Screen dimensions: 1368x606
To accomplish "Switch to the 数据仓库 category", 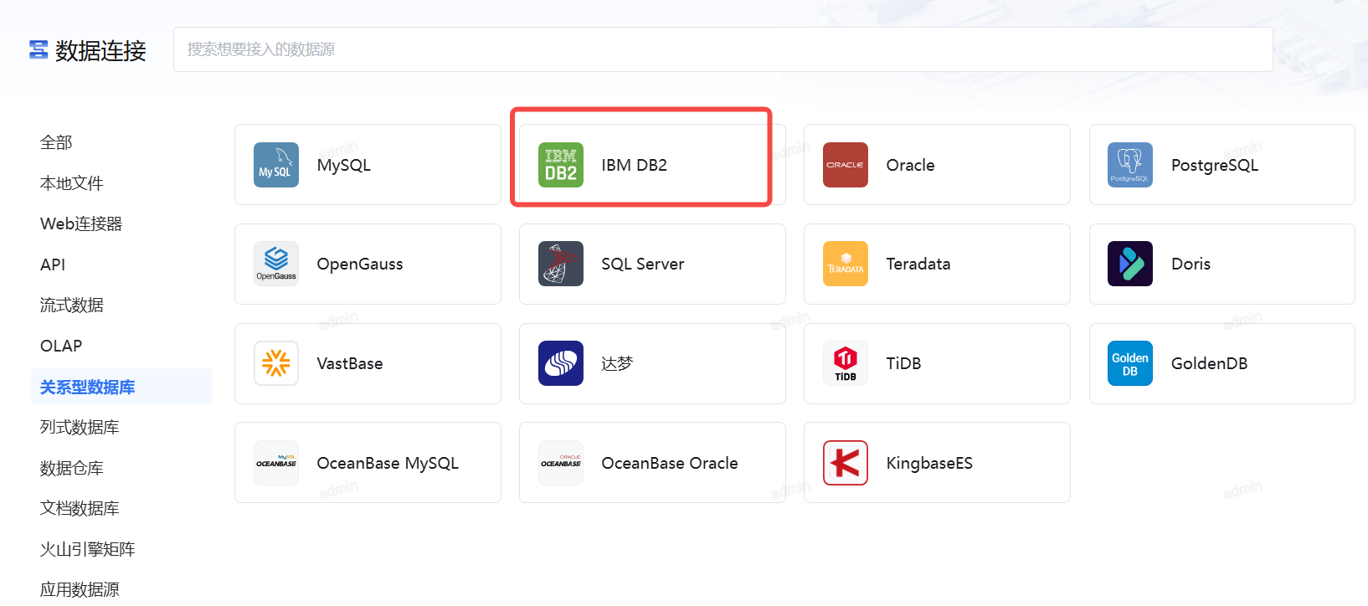I will [x=72, y=468].
